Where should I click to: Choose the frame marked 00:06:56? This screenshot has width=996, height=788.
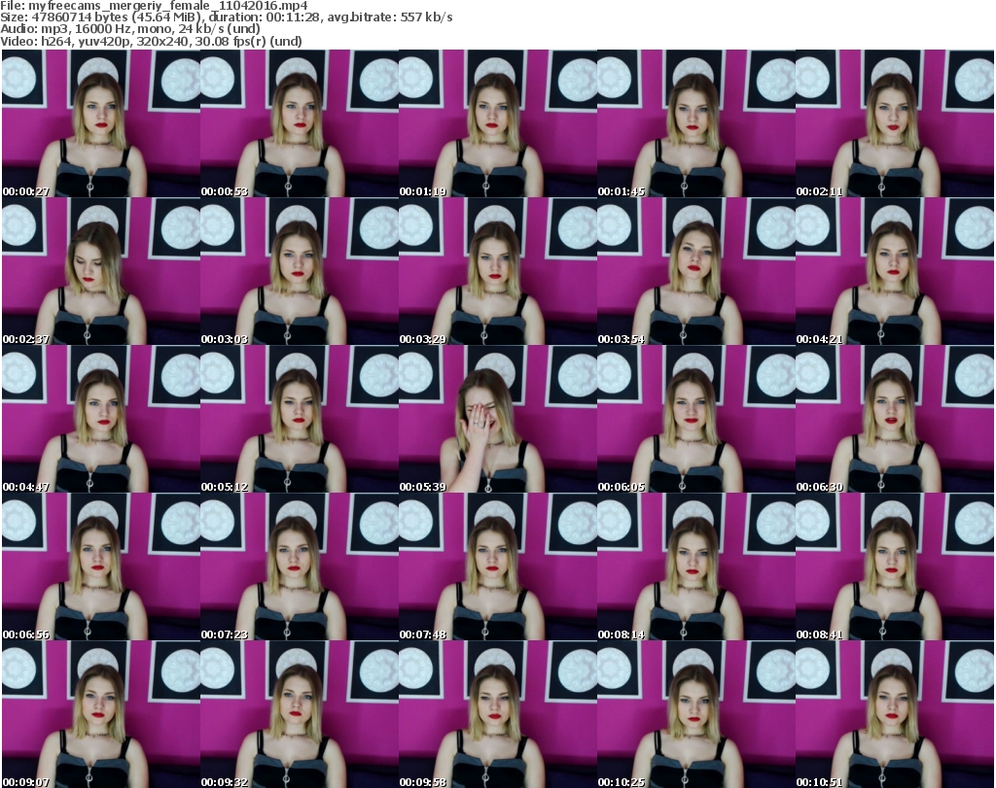101,566
